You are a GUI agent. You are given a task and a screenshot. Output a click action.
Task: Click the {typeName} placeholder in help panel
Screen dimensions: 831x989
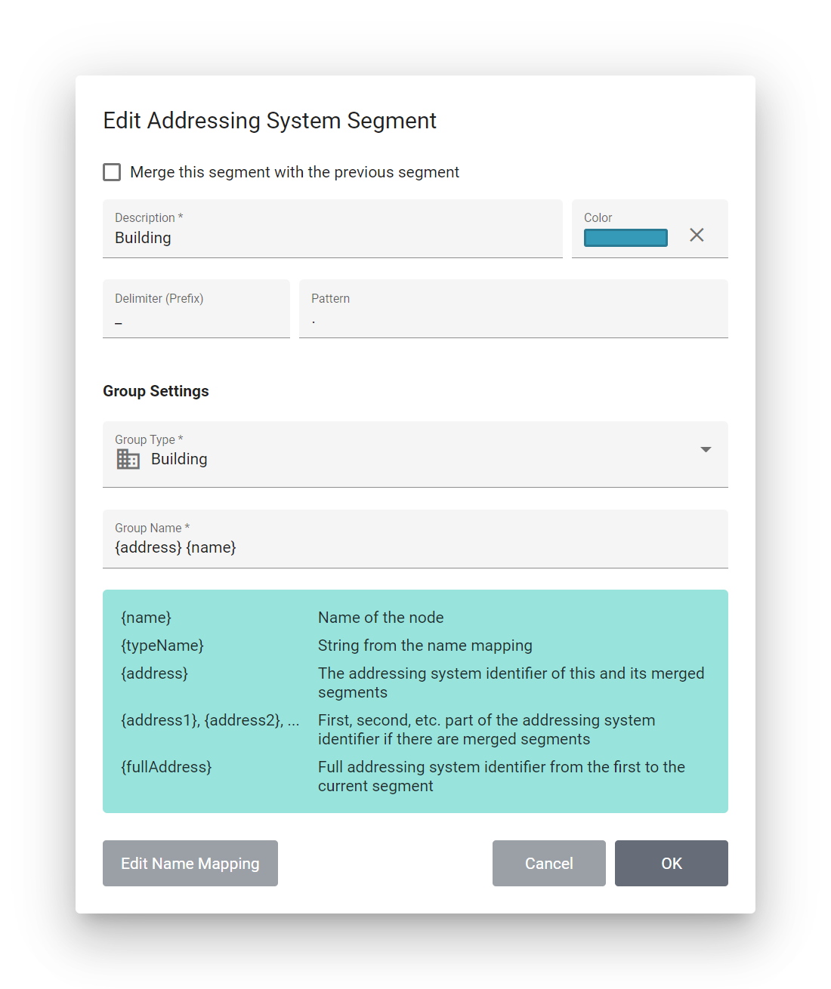(x=162, y=645)
